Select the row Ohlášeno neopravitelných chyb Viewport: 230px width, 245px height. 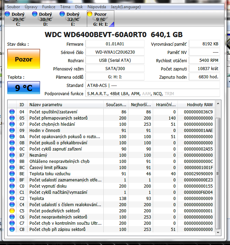click(x=112, y=161)
